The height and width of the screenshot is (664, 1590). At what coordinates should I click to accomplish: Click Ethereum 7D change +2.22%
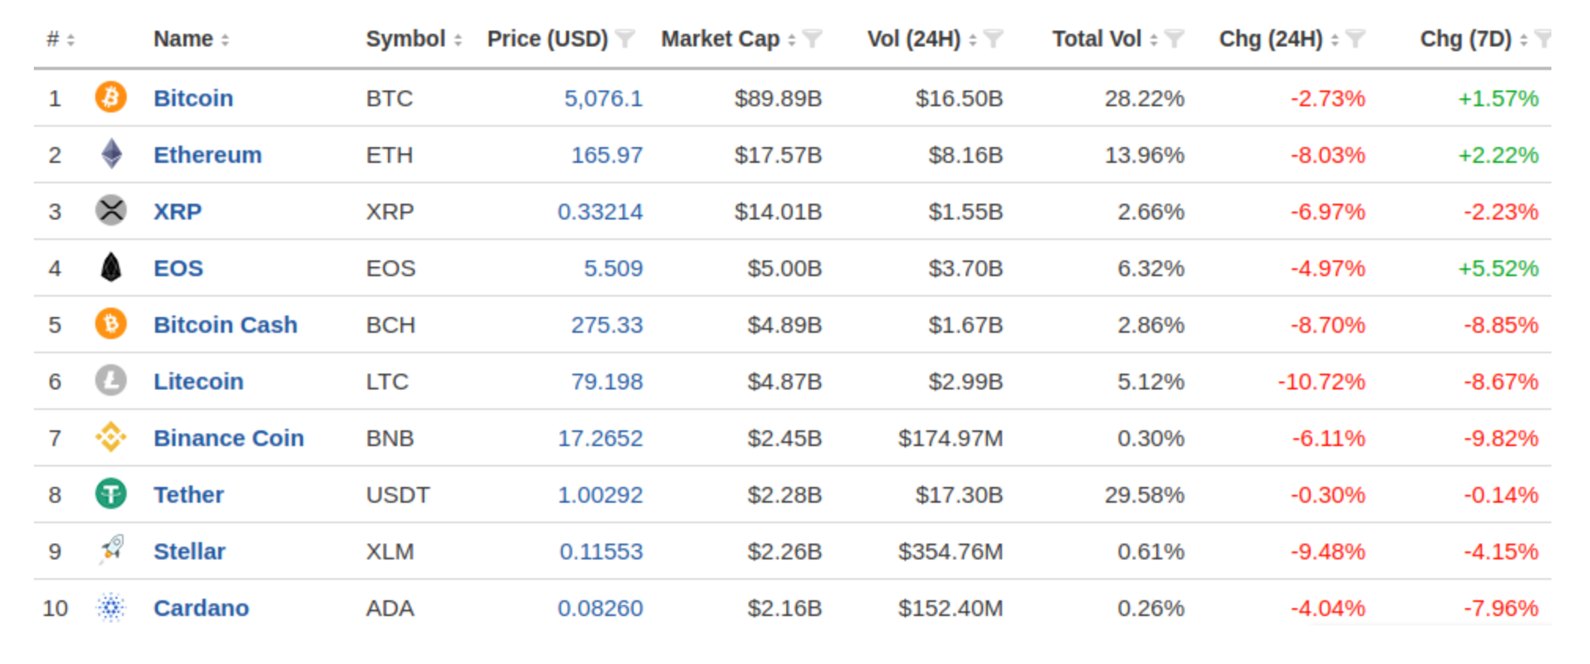1499,155
